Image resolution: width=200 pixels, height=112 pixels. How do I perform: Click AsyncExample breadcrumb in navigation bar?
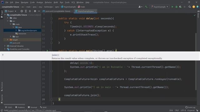(x=68, y=7)
